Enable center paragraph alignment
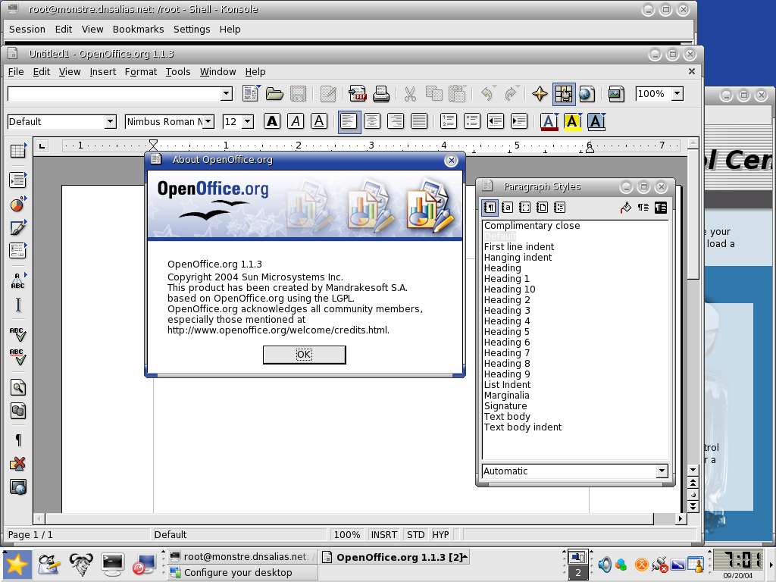This screenshot has height=582, width=776. click(x=371, y=121)
